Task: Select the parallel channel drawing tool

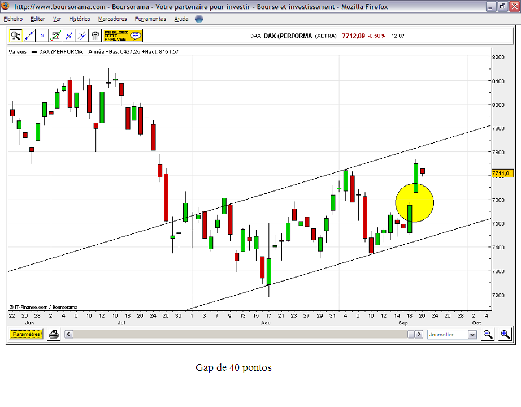Action: (82, 36)
